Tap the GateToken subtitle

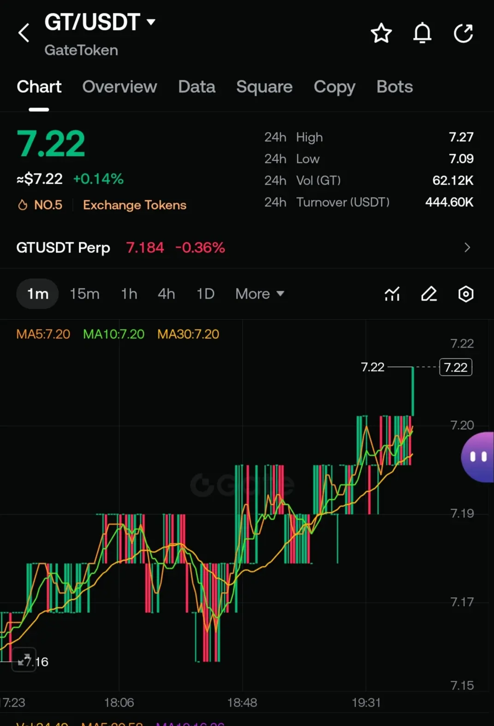click(81, 50)
